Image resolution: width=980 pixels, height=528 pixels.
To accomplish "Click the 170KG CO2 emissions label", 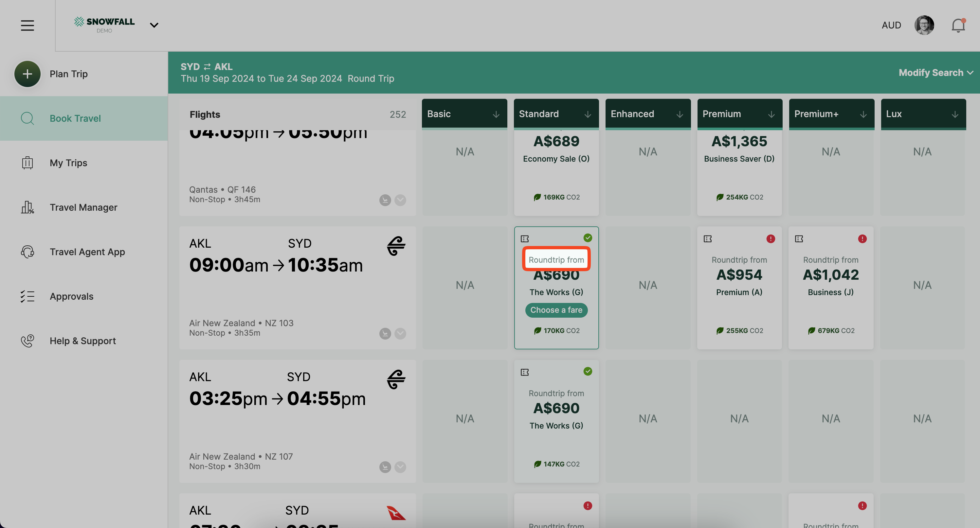I will click(x=556, y=331).
